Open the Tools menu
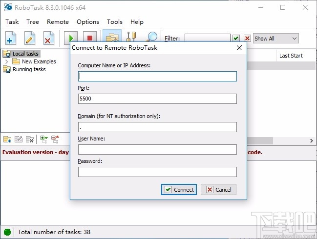 [115, 21]
